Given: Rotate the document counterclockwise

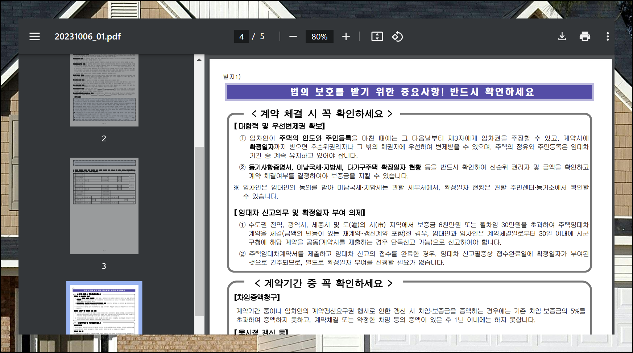Looking at the screenshot, I should [397, 37].
